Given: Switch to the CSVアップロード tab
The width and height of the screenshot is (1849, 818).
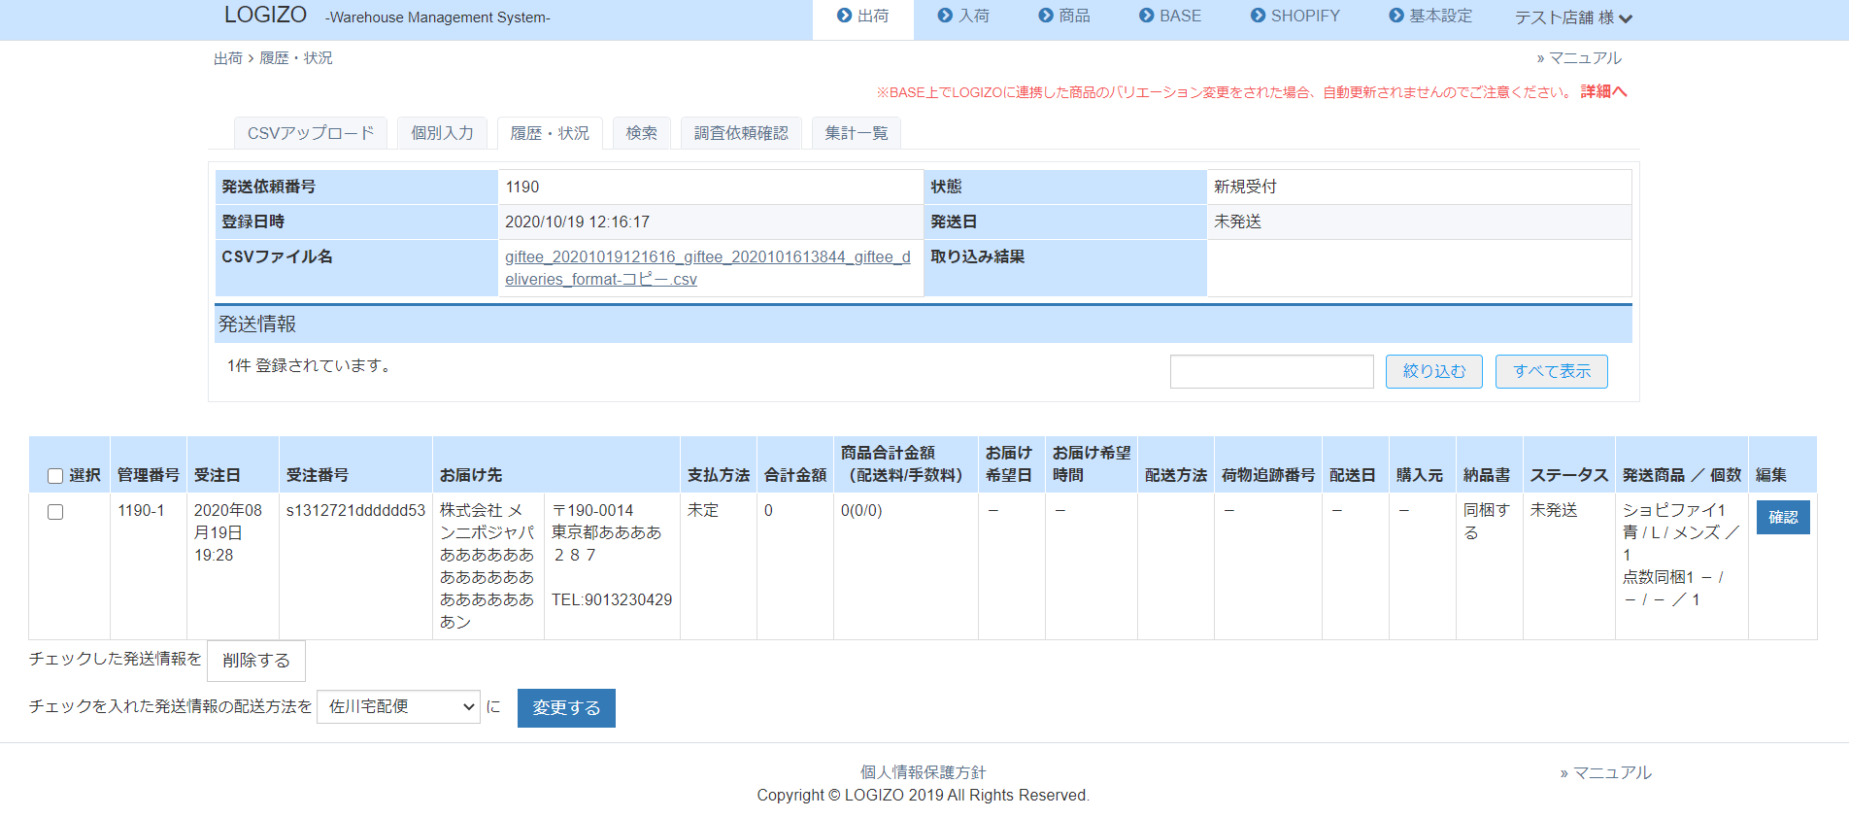Looking at the screenshot, I should pos(311,133).
